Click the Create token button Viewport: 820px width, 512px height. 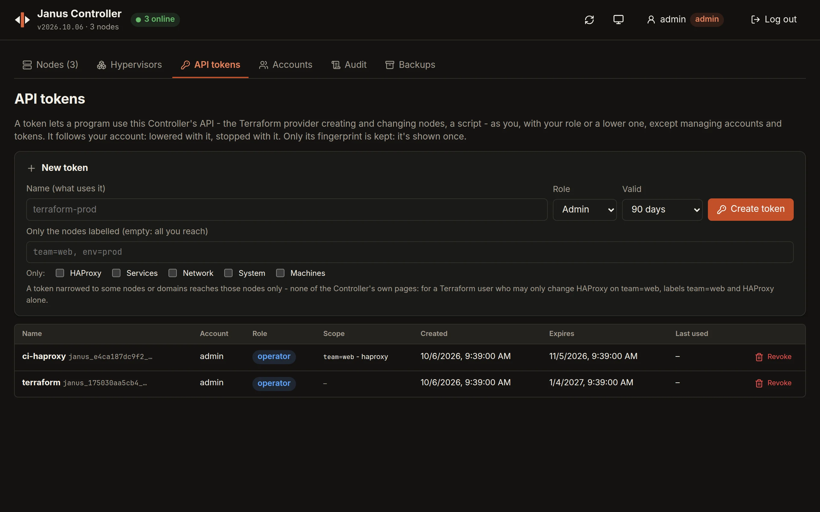point(750,209)
